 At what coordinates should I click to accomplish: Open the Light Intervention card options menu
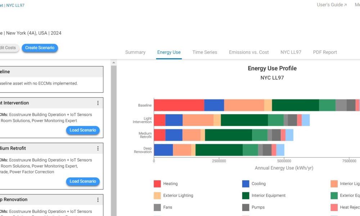pyautogui.click(x=98, y=103)
